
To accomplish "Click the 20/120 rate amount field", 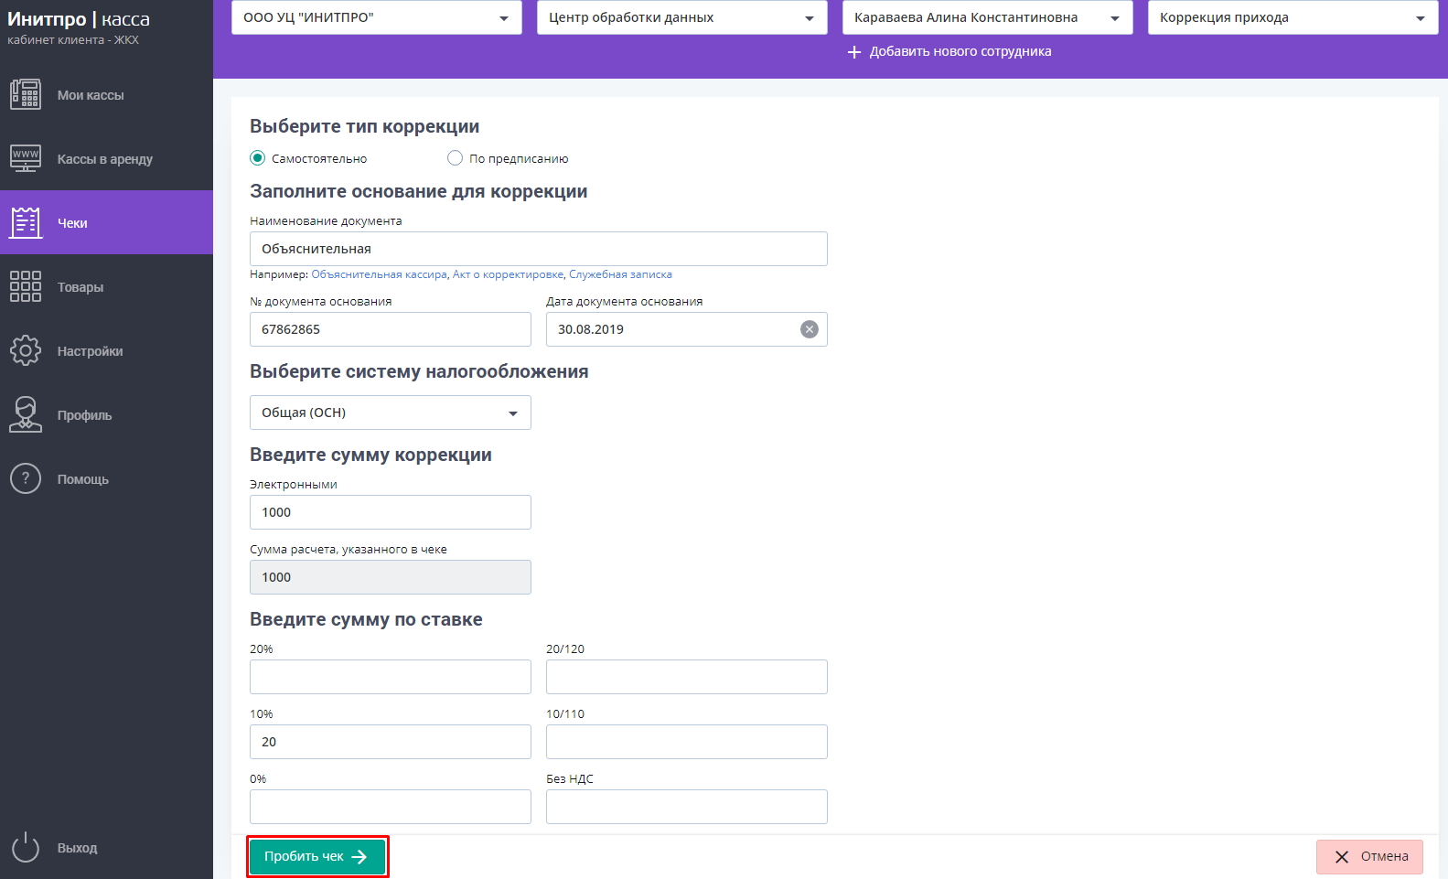I will (x=687, y=677).
